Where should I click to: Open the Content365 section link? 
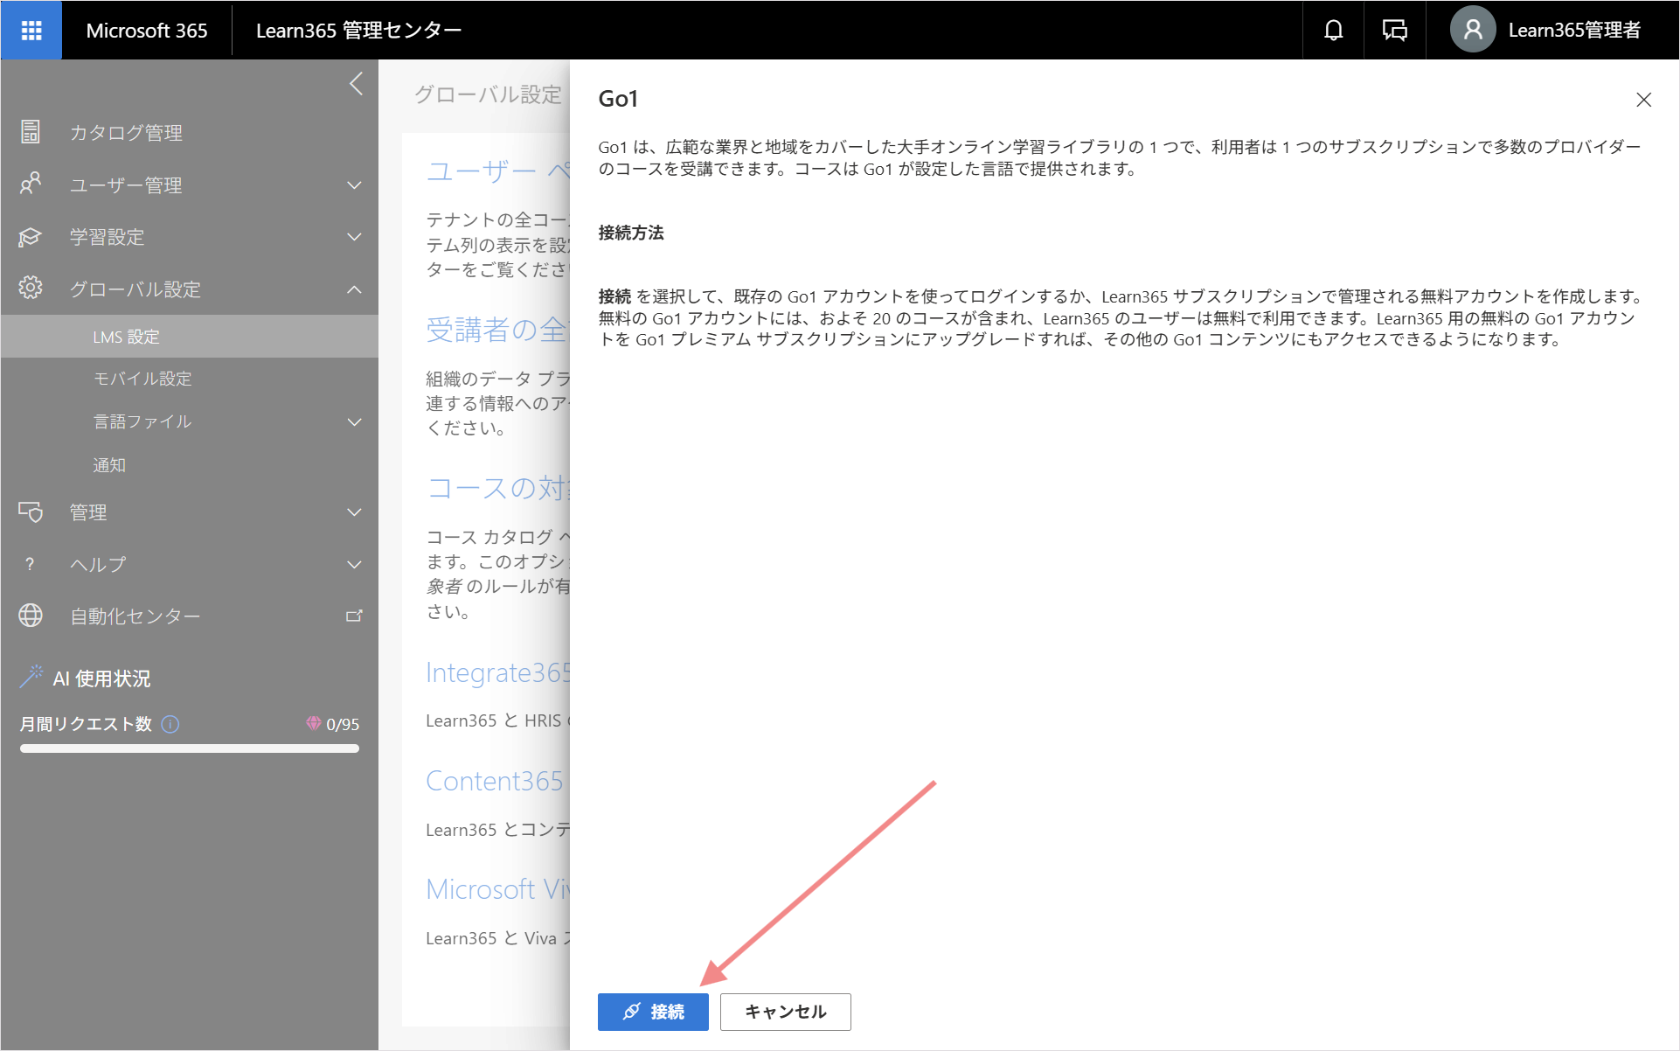(x=495, y=780)
